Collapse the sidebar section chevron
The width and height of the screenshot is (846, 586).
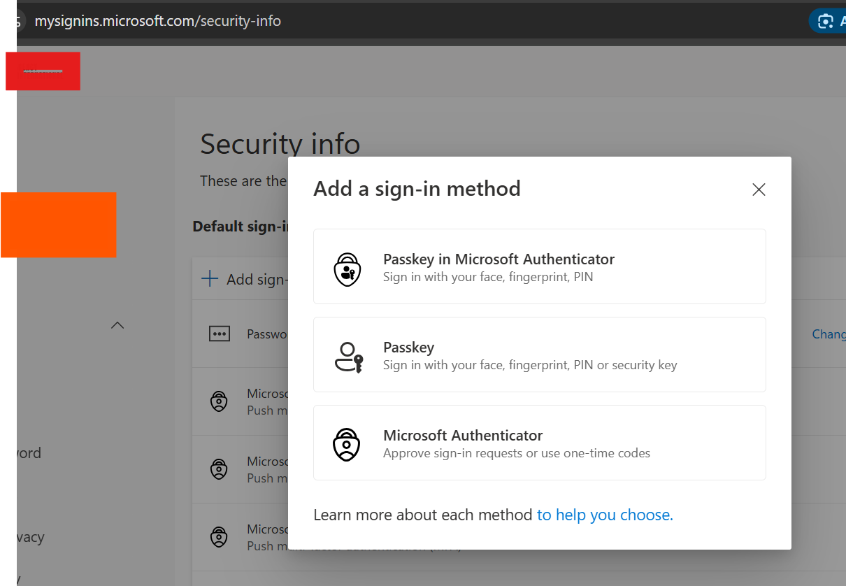pyautogui.click(x=117, y=325)
